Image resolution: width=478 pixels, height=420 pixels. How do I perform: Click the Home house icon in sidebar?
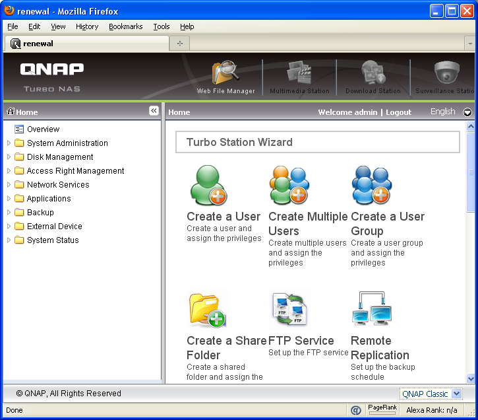pyautogui.click(x=11, y=111)
